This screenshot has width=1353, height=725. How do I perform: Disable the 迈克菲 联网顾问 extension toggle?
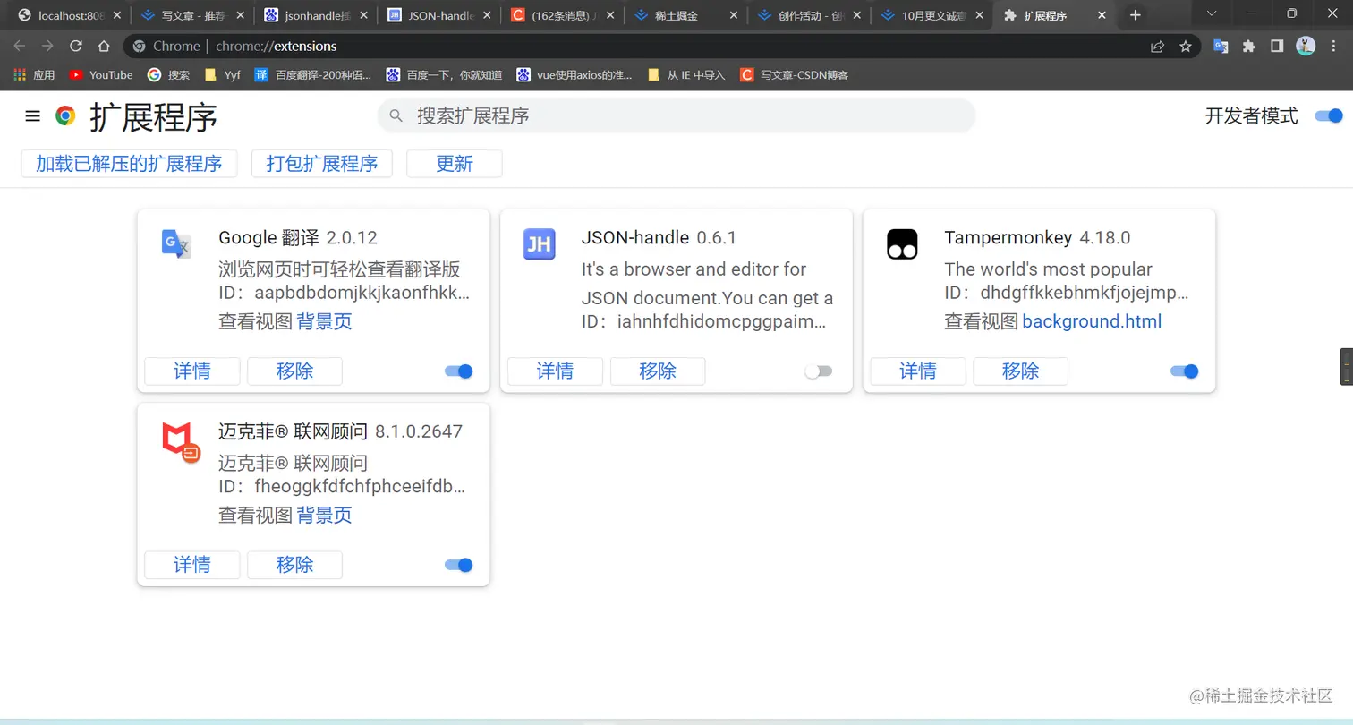(459, 565)
